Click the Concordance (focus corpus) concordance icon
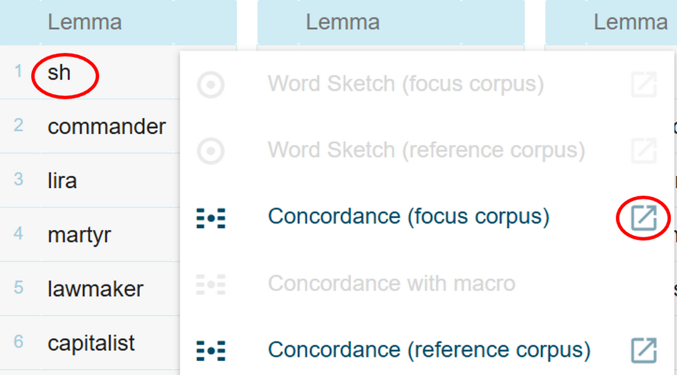Image resolution: width=677 pixels, height=375 pixels. click(x=210, y=216)
